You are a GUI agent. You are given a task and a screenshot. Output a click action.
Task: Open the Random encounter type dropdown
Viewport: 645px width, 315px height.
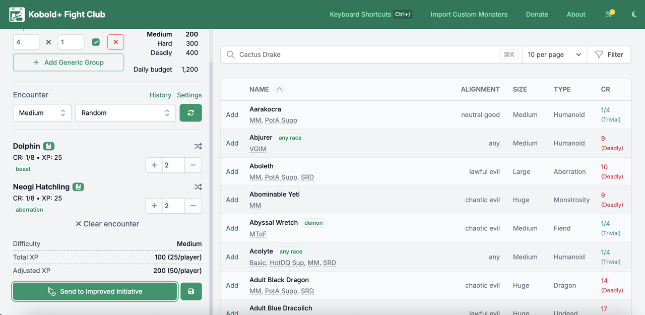[x=125, y=113]
